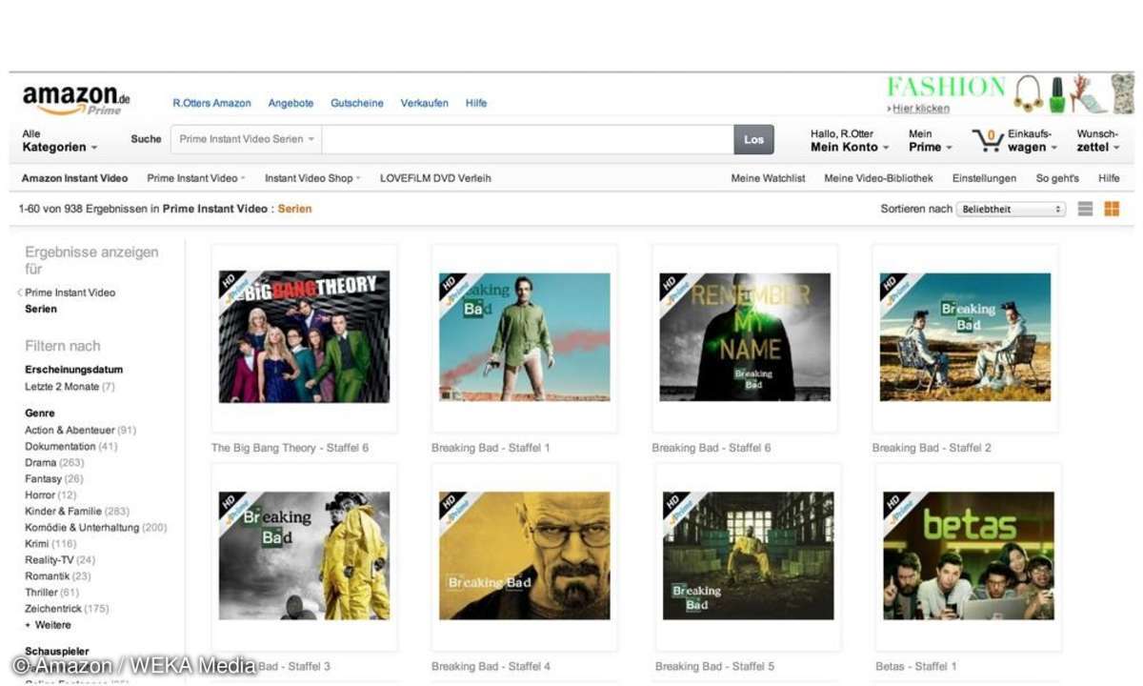Open The Big Bang Theory Staffel 6 thumbnail
Viewport: 1143px width, 686px height.
(x=304, y=337)
